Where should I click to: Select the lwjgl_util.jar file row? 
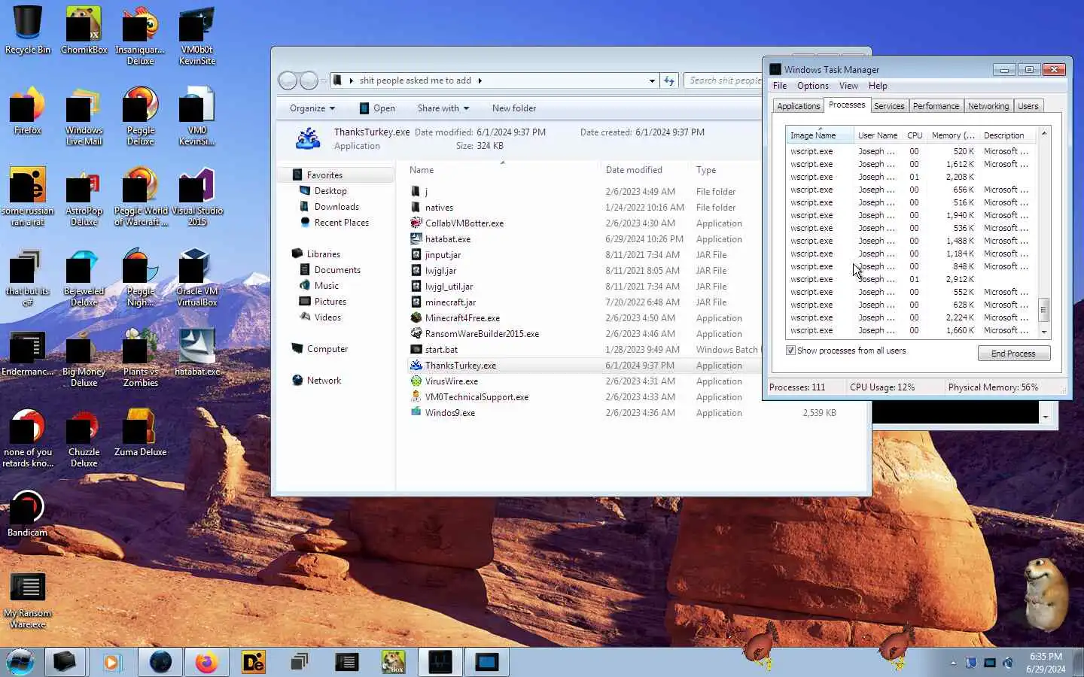pos(584,286)
